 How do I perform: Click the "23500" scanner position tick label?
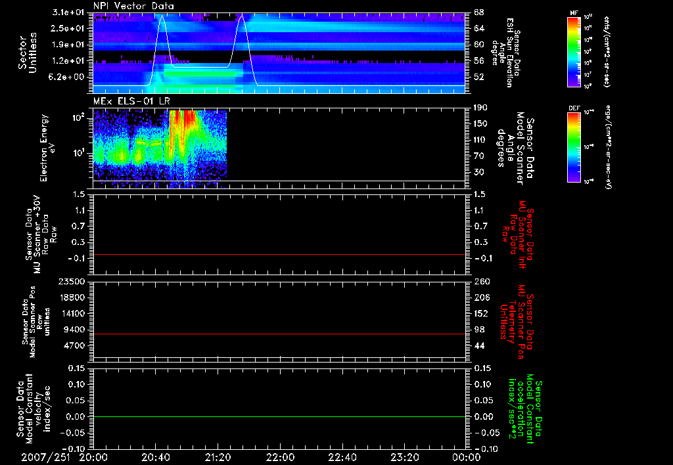click(72, 281)
